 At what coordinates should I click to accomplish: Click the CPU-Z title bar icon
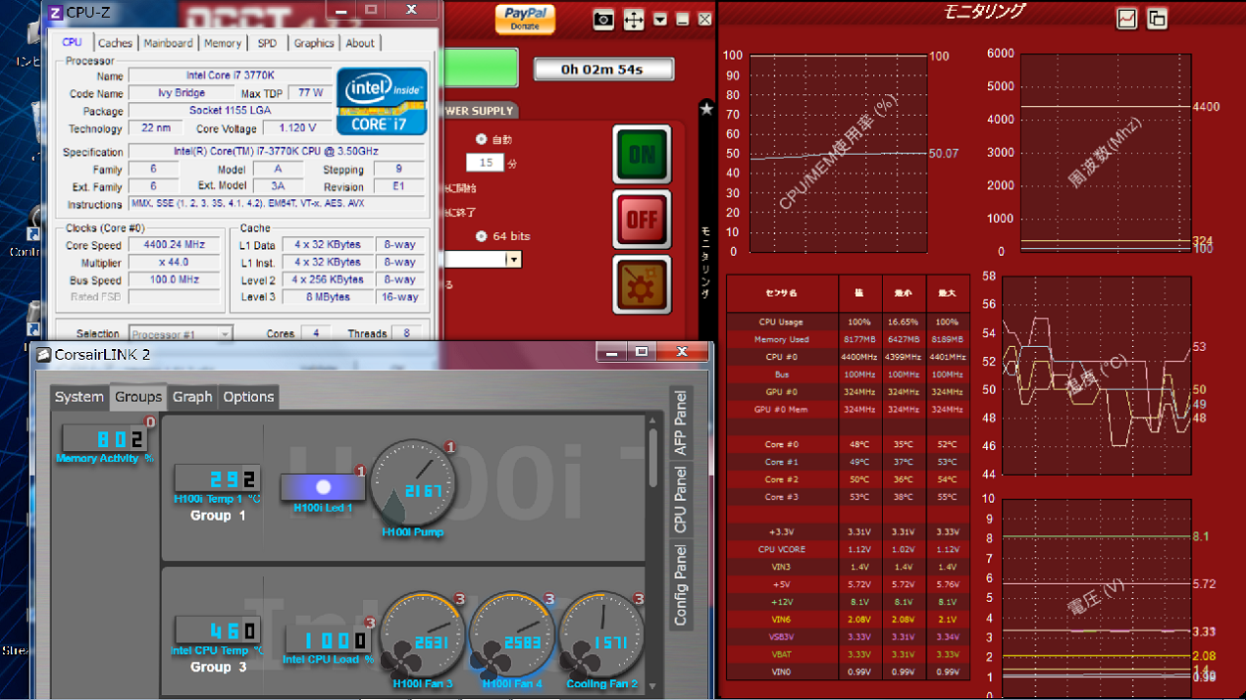[x=55, y=13]
